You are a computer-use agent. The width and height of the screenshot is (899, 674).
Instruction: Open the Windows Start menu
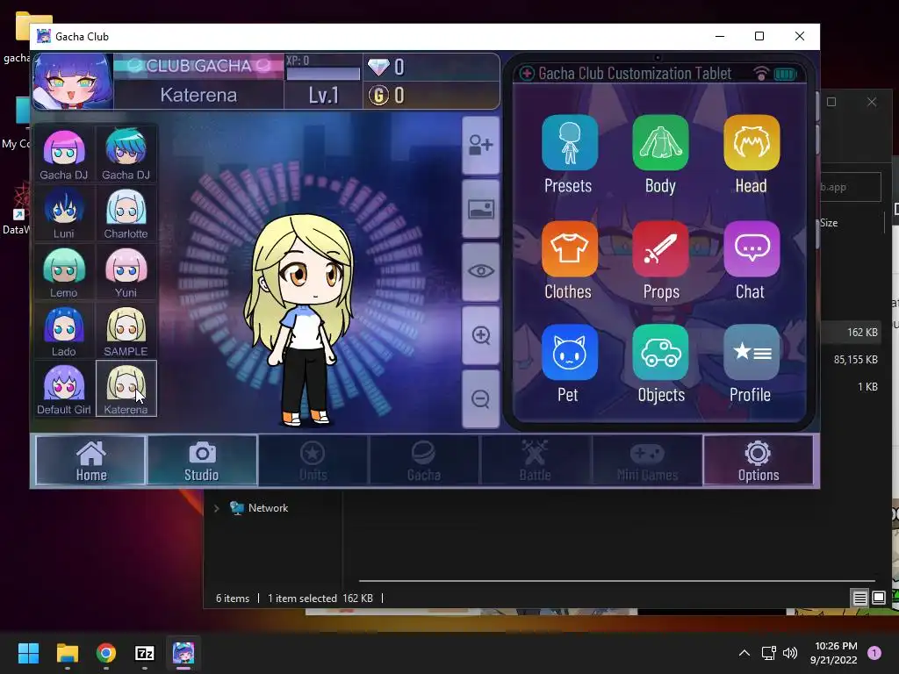point(28,653)
